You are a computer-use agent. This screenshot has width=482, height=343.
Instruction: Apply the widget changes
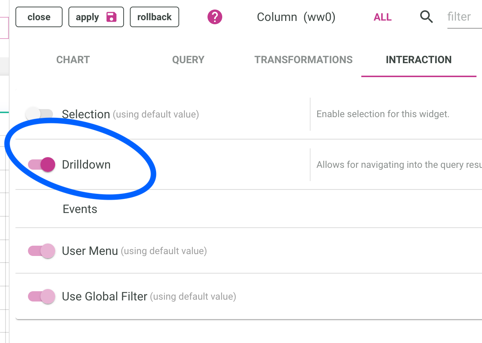(88, 17)
